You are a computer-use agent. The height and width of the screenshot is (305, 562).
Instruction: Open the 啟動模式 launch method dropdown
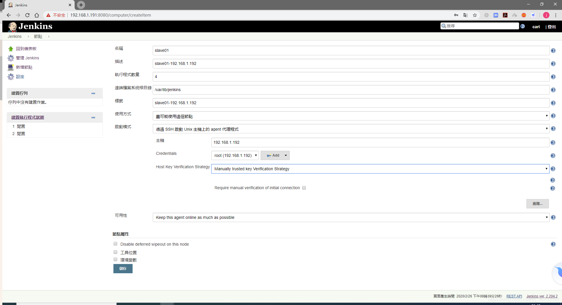tap(351, 129)
